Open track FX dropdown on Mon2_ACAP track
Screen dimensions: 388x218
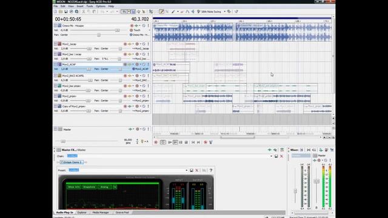[x=133, y=65]
